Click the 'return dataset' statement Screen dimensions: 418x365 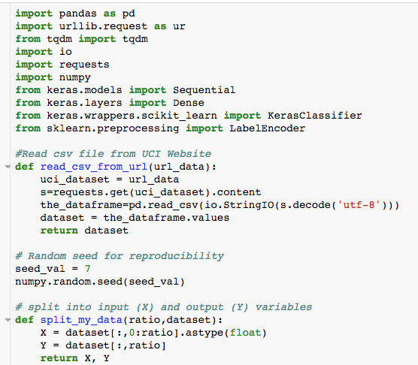pos(84,231)
